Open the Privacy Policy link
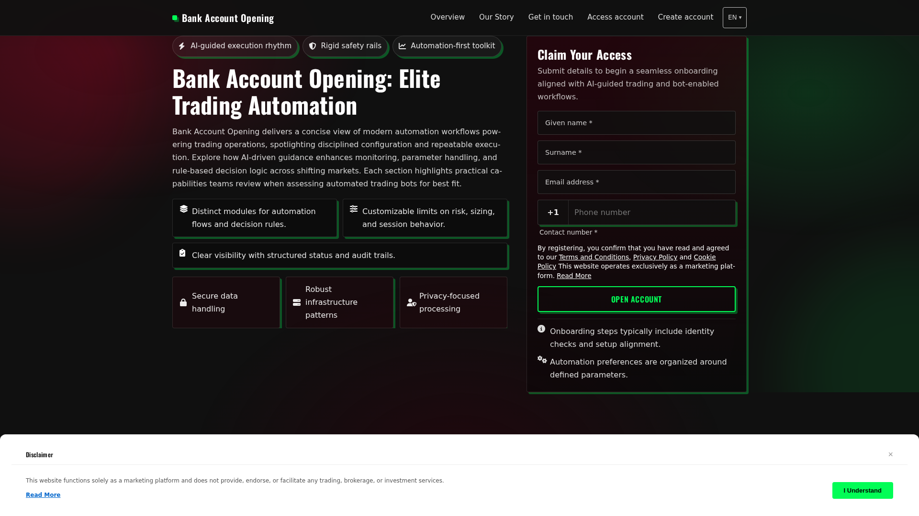Image resolution: width=919 pixels, height=516 pixels. 655,257
